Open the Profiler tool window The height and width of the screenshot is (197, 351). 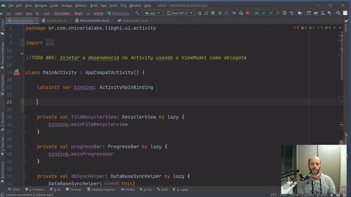[128, 189]
